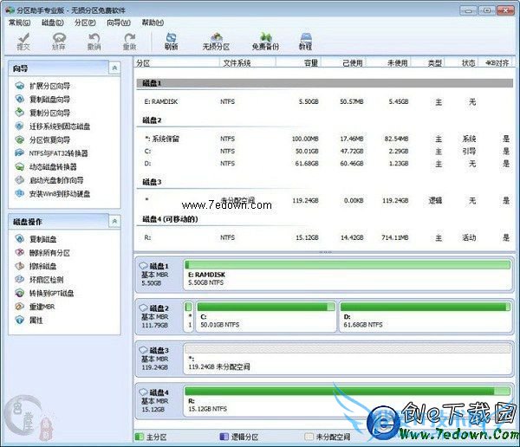Sort by the 容量 column header
The height and width of the screenshot is (447, 520).
(x=298, y=62)
